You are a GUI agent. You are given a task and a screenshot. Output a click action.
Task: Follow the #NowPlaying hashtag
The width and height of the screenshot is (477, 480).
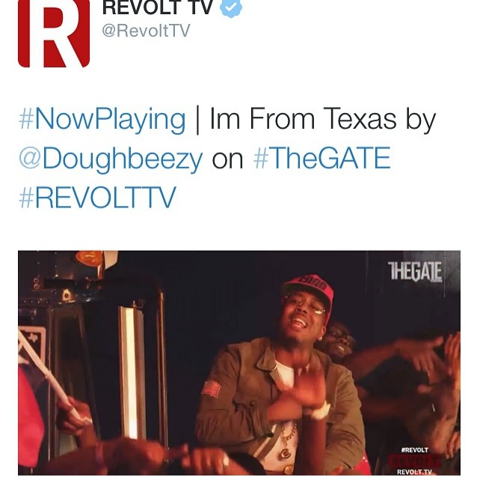tap(102, 119)
